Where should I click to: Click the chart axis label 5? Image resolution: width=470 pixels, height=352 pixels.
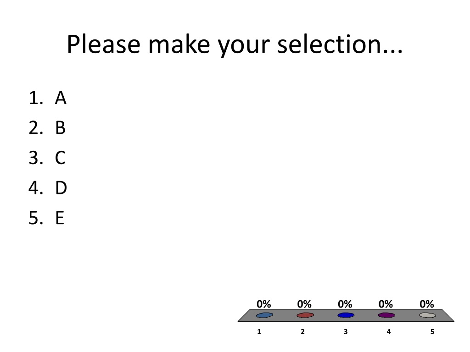click(432, 332)
